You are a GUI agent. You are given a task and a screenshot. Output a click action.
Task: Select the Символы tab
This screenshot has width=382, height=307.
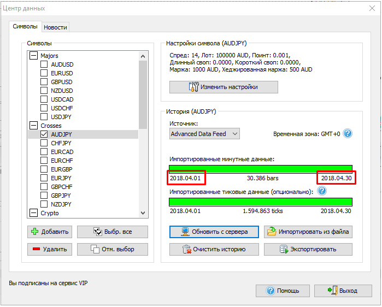point(25,27)
